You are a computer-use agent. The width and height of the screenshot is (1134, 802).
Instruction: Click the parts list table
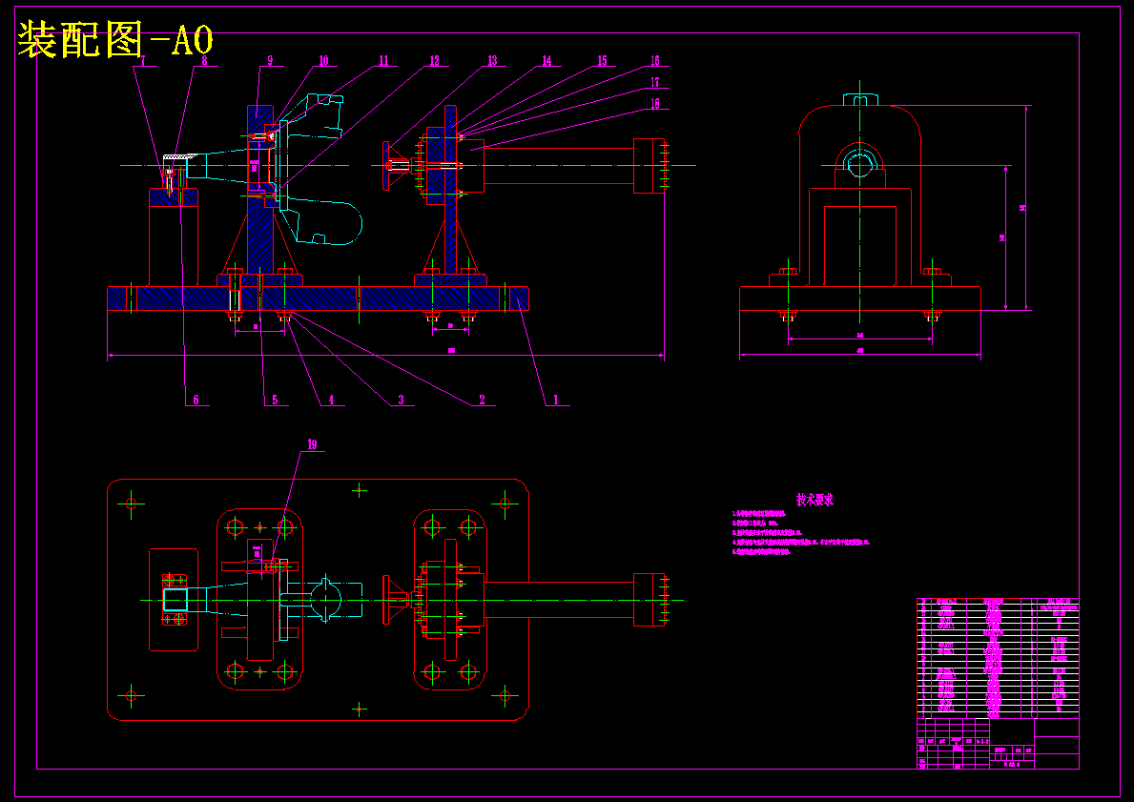[x=998, y=658]
